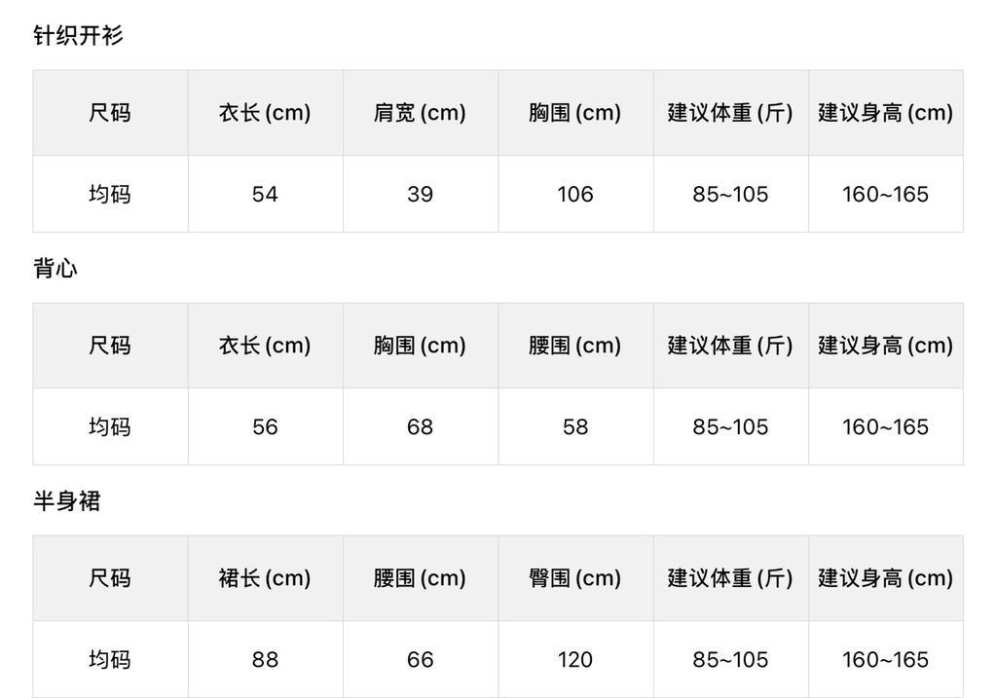Select the 臀围 (cm) column header

point(574,578)
